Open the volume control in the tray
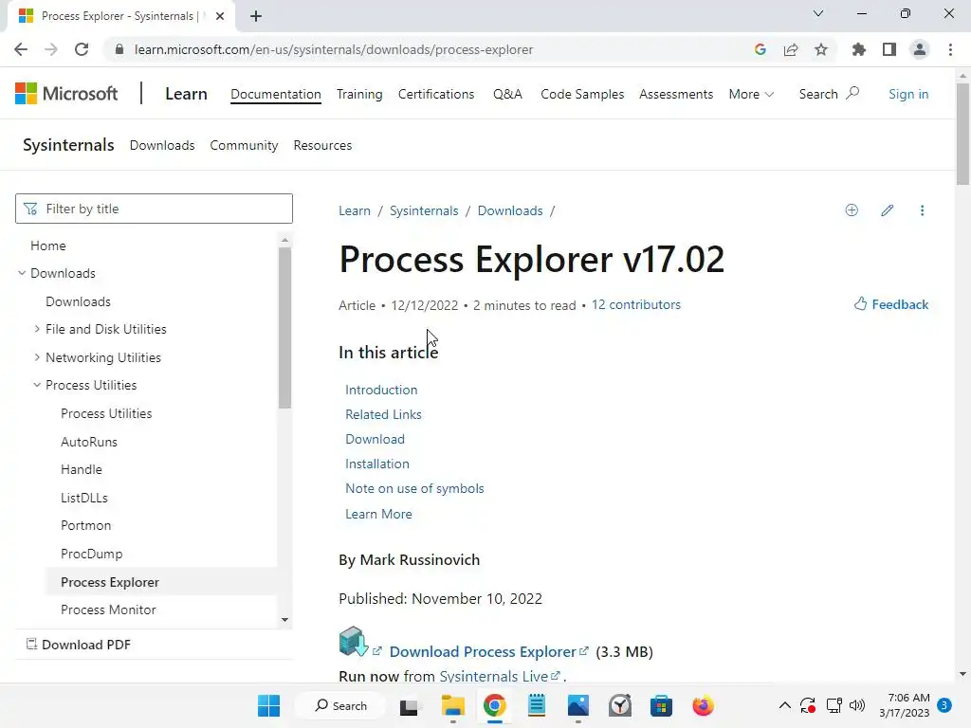 (x=857, y=705)
